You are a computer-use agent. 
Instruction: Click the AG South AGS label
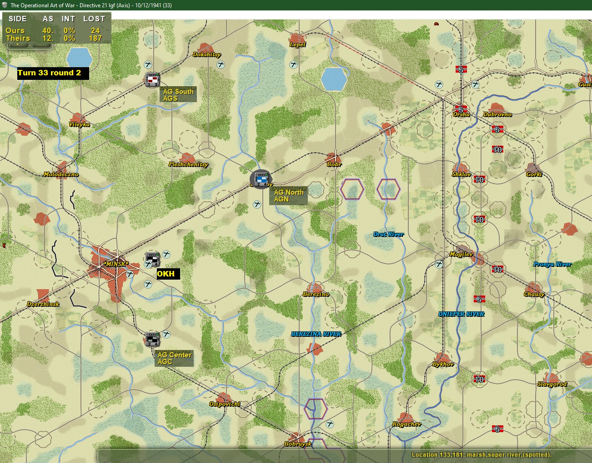pos(178,95)
